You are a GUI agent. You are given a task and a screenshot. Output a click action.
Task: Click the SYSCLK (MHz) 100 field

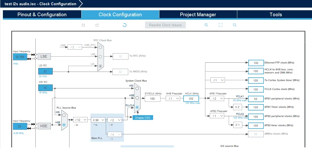152,99
